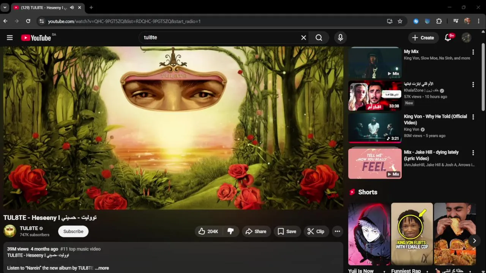The width and height of the screenshot is (486, 273).
Task: Open Chrome profile avatar
Action: tap(467, 21)
